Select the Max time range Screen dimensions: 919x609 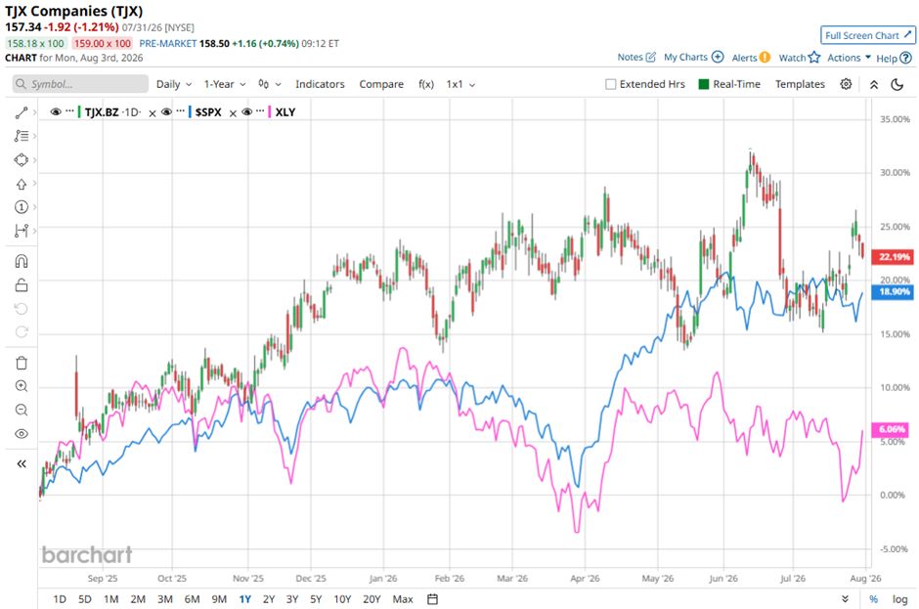[x=403, y=599]
